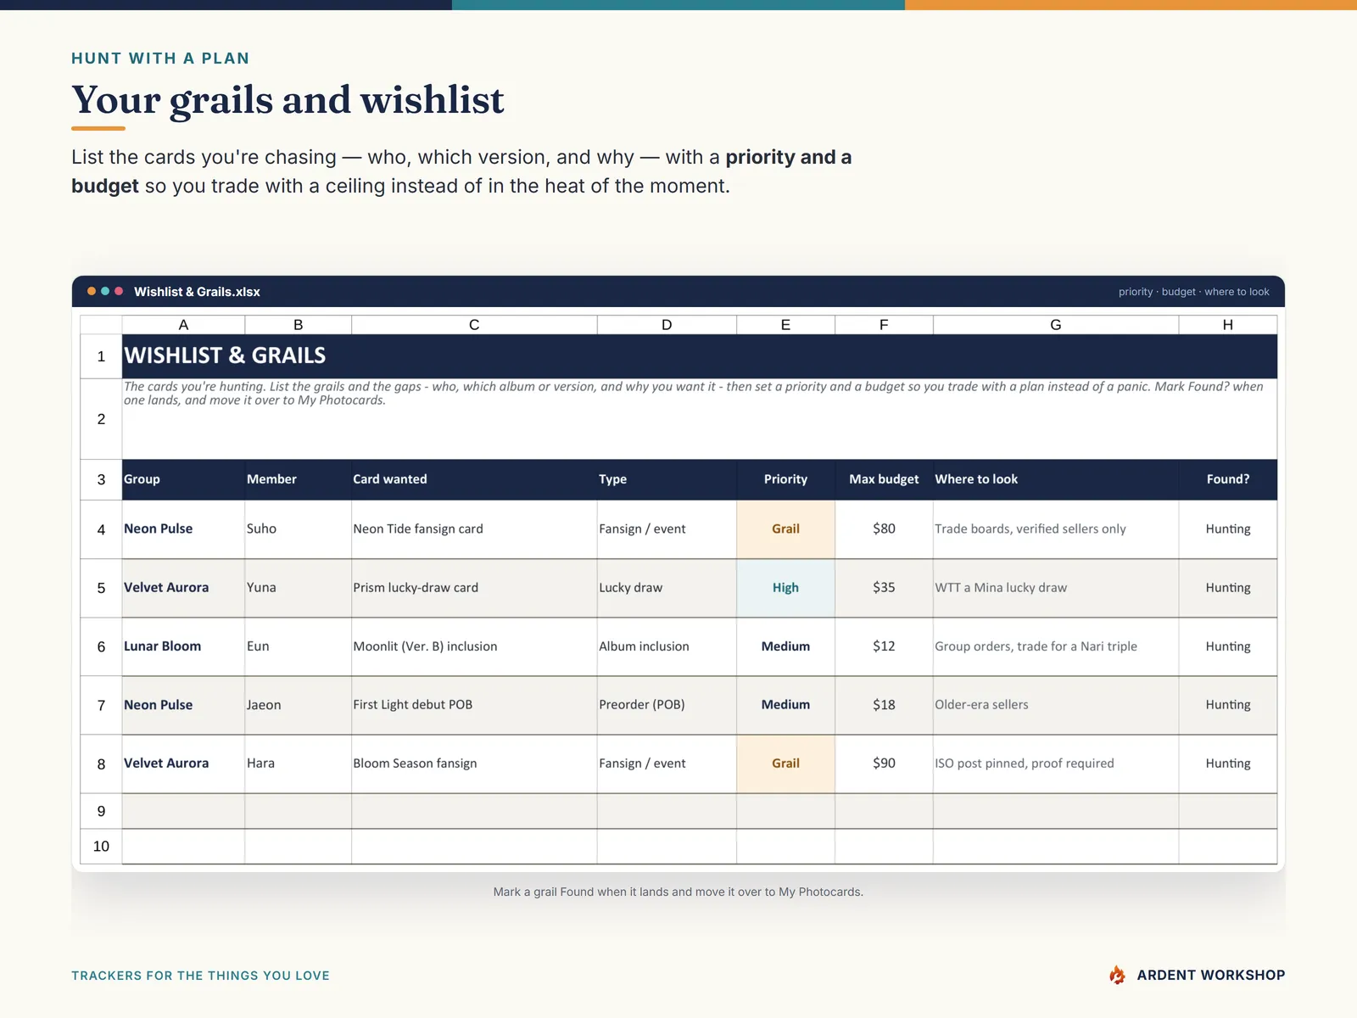The height and width of the screenshot is (1018, 1357).
Task: Click the Wishlist & Grails.xlsx file title
Action: [197, 292]
